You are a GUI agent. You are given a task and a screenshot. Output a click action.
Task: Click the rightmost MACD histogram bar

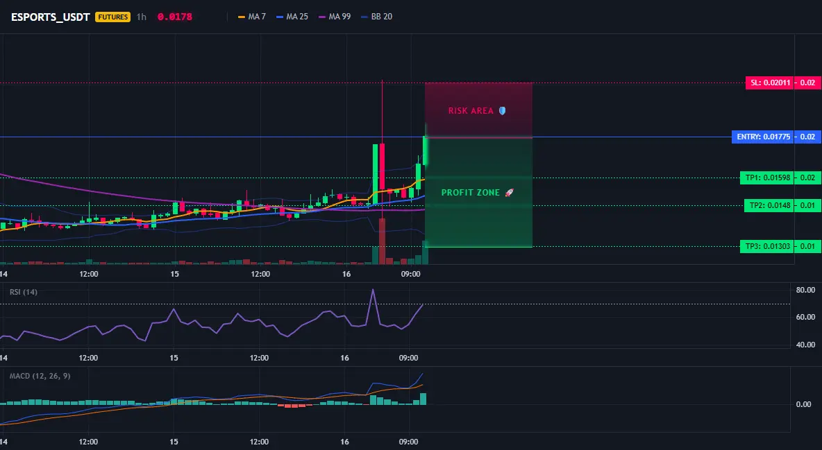[x=423, y=399]
